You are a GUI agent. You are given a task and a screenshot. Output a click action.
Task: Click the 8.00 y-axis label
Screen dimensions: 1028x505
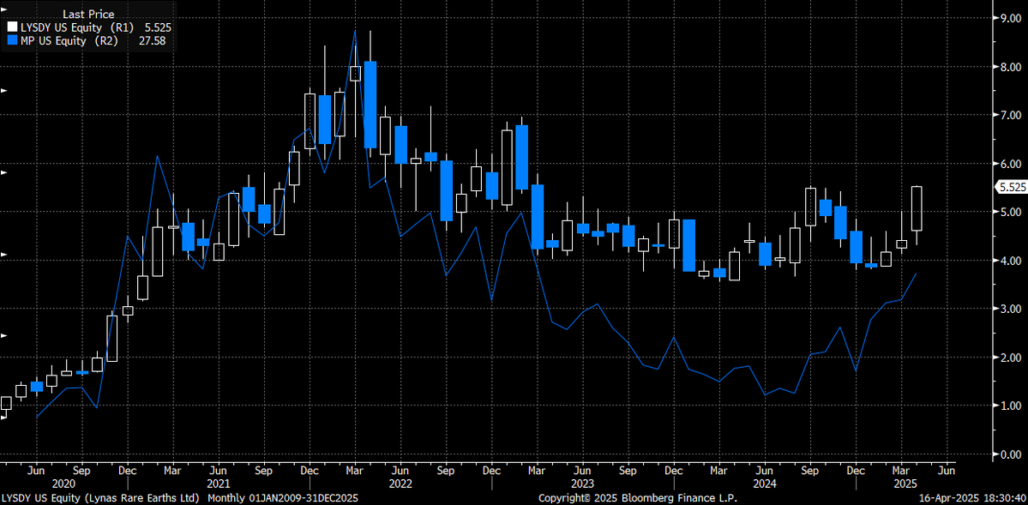coord(1010,67)
